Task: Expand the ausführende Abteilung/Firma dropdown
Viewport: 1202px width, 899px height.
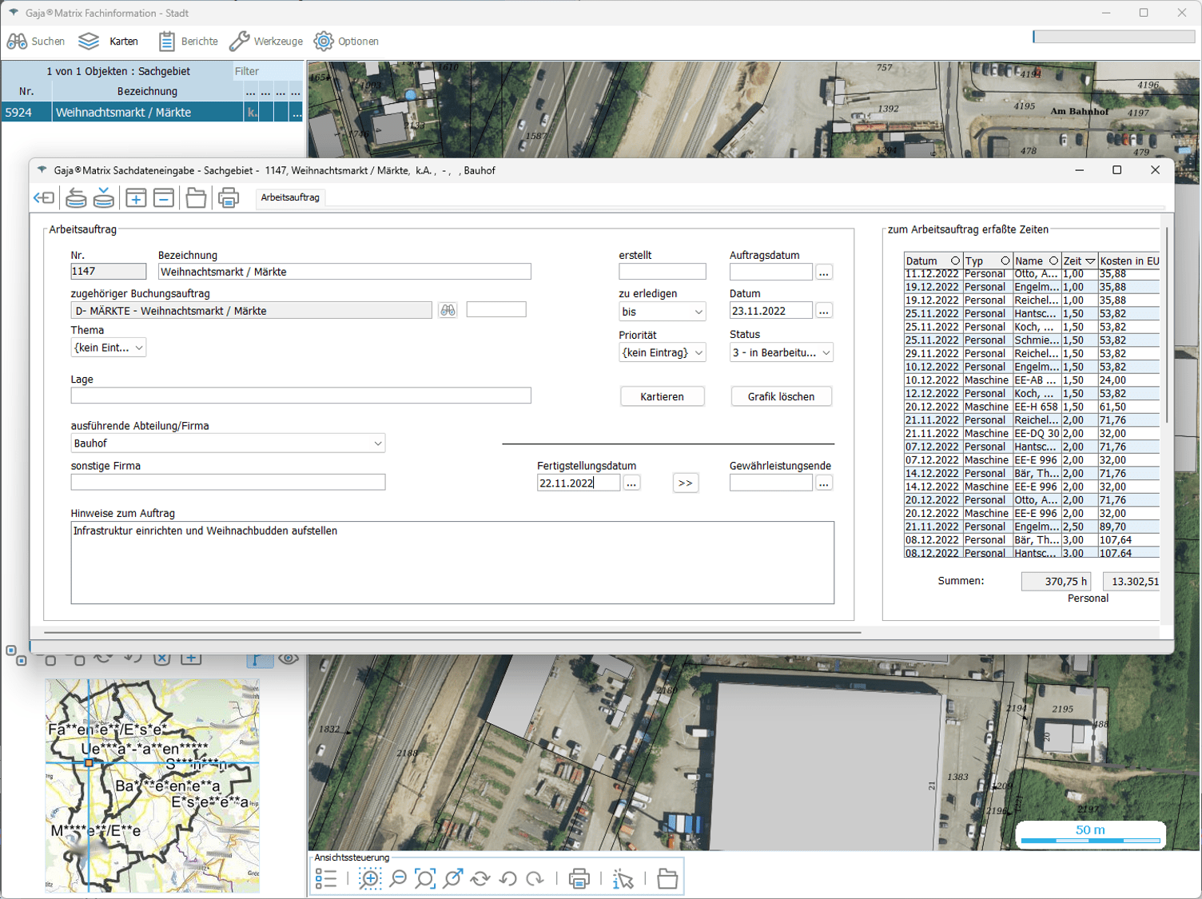Action: point(377,444)
